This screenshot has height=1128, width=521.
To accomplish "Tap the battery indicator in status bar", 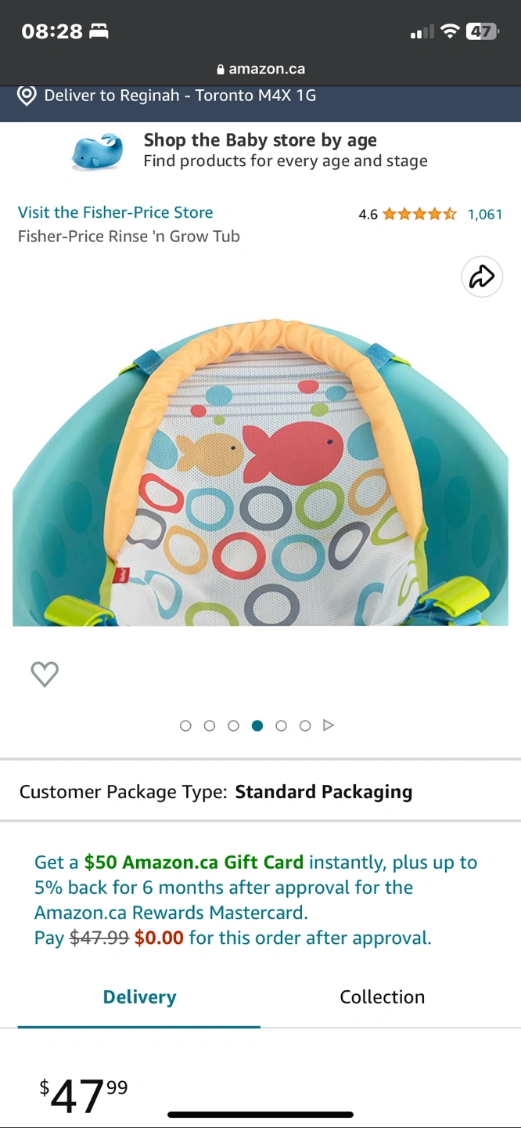I will coord(482,31).
